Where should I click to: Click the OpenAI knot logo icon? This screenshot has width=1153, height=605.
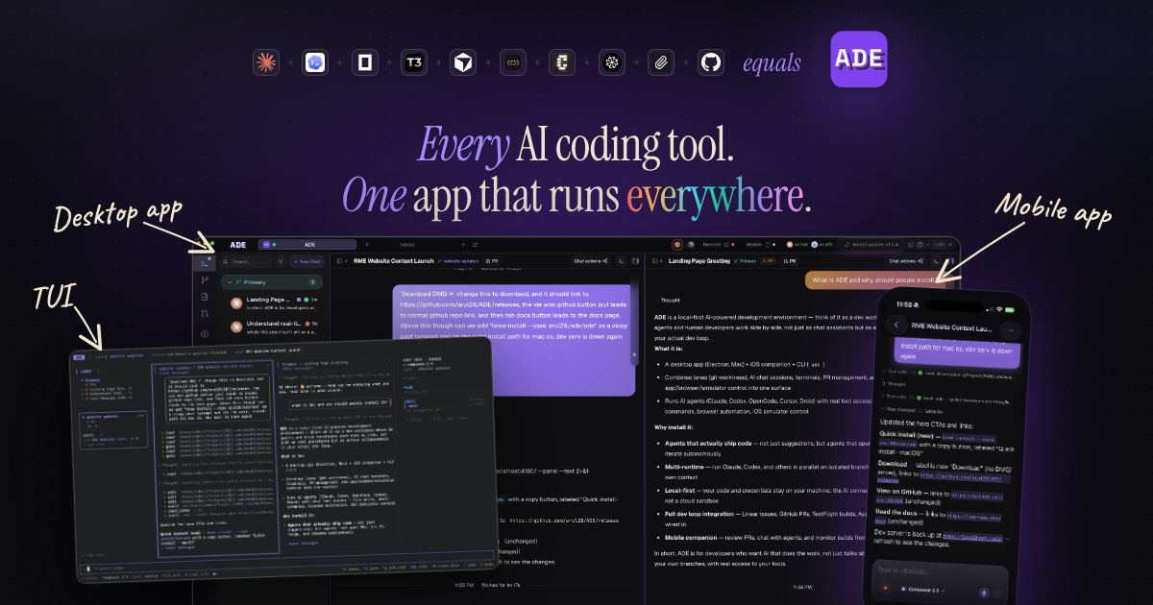point(612,63)
